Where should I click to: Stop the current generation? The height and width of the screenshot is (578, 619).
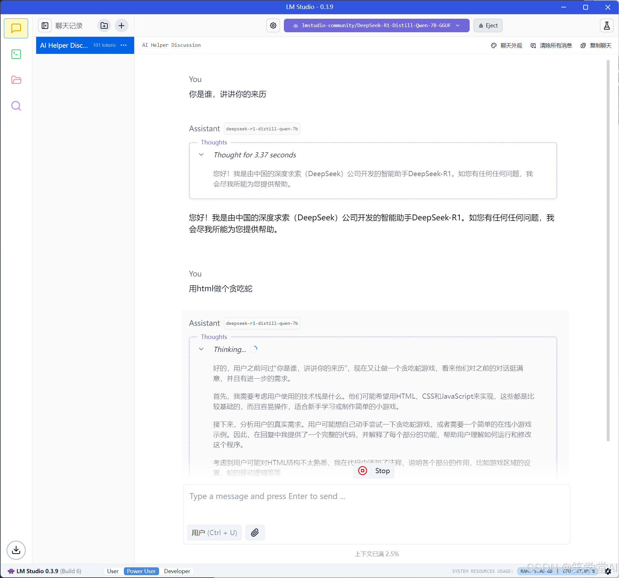coord(374,471)
